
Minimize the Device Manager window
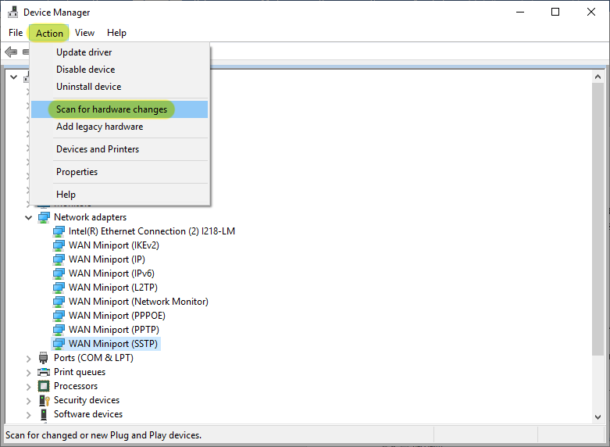point(520,12)
